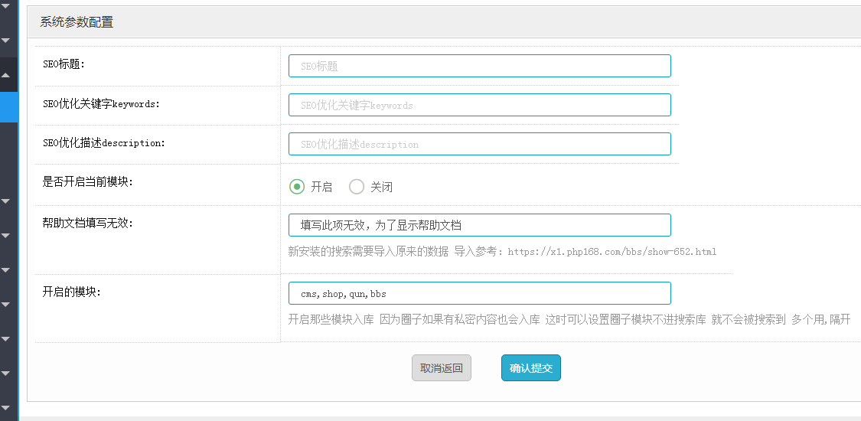Click the 关闭 label text
This screenshot has height=421, width=861.
381,188
